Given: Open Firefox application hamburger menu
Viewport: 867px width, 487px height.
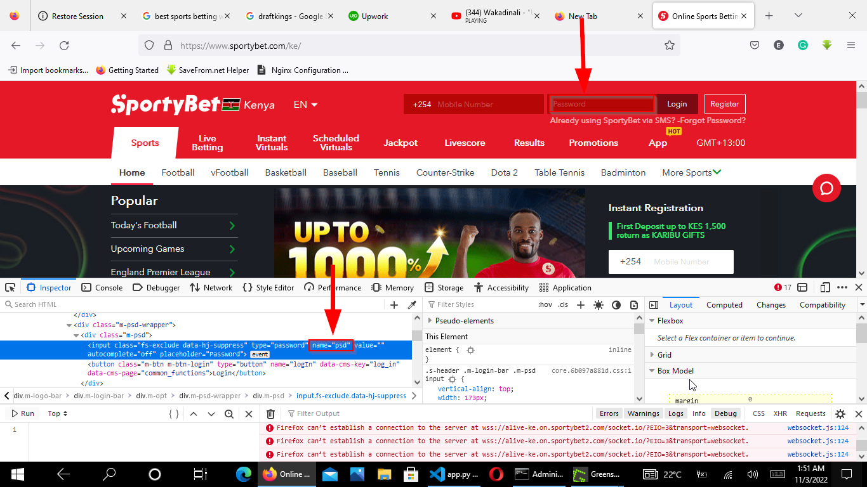Looking at the screenshot, I should (x=851, y=45).
